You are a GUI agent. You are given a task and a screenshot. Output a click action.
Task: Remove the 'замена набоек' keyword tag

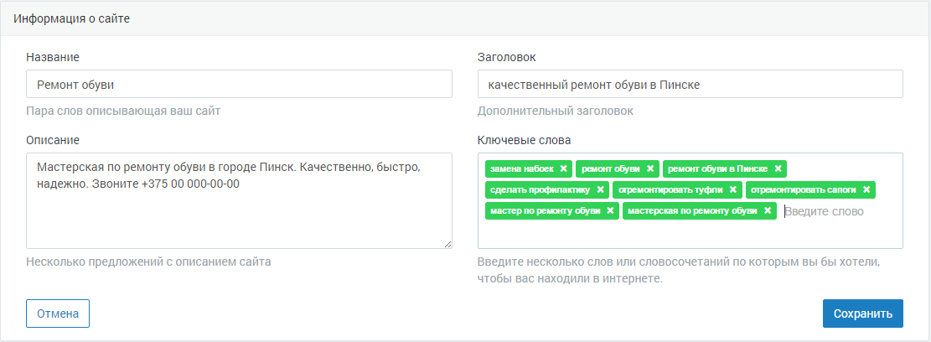point(564,168)
